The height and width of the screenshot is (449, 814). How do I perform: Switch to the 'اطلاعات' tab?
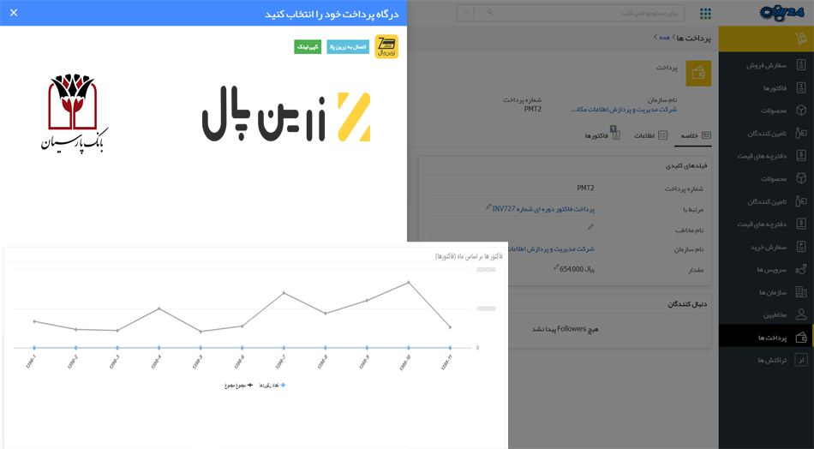click(x=650, y=135)
